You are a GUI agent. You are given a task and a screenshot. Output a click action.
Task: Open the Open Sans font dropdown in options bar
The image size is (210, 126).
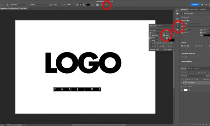[19, 5]
